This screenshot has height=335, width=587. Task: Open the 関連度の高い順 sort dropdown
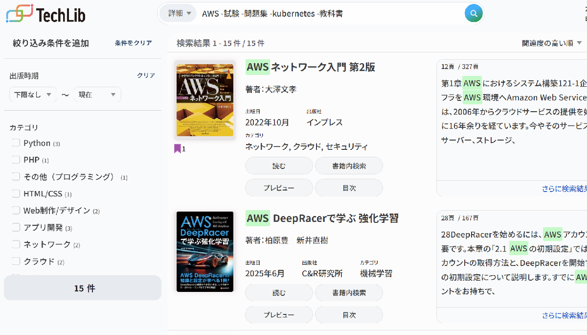[x=552, y=43]
